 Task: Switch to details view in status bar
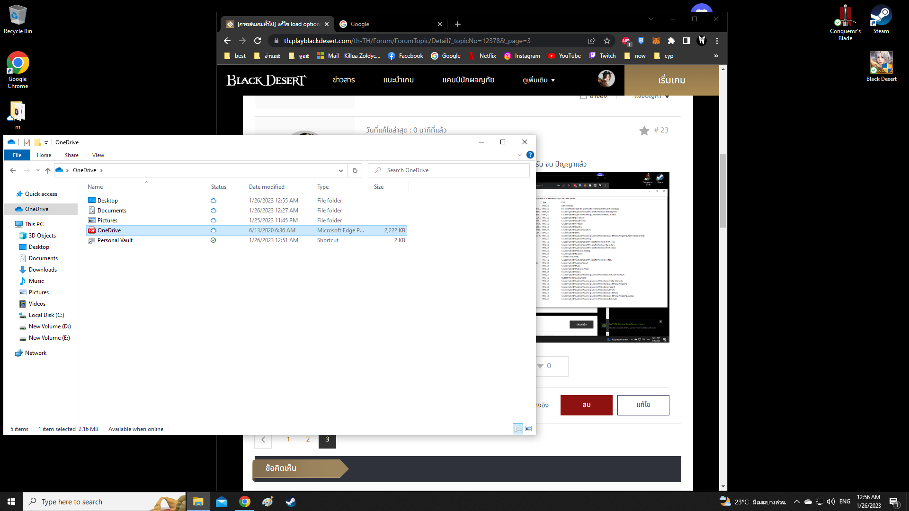coord(518,429)
